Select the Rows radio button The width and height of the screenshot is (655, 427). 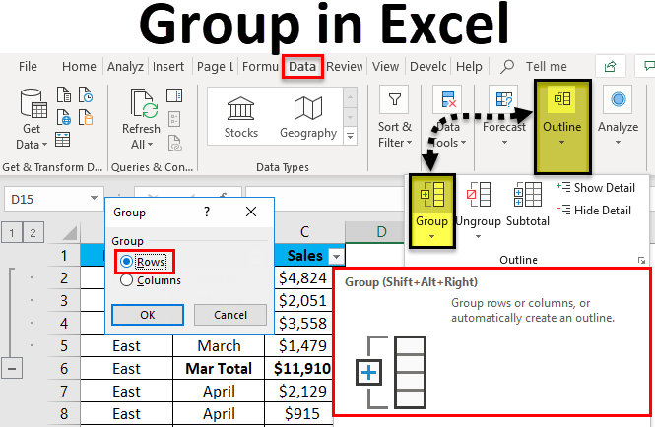coord(126,262)
